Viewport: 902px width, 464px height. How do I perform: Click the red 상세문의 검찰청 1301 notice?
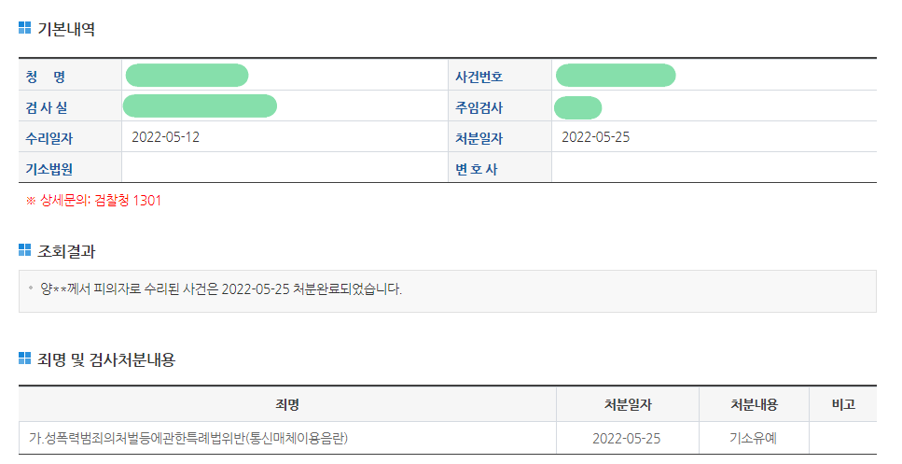93,201
